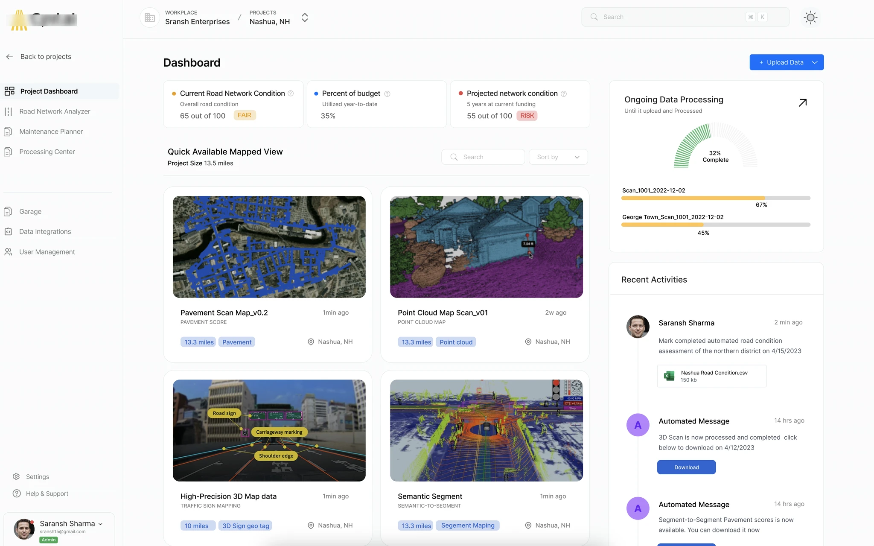Open the Sort by dropdown
Viewport: 874px width, 546px height.
pos(558,157)
